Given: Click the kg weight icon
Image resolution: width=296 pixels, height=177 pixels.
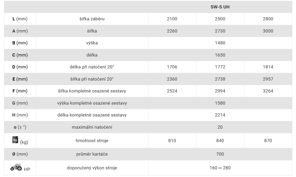Looking at the screenshot, I should click(x=15, y=140).
